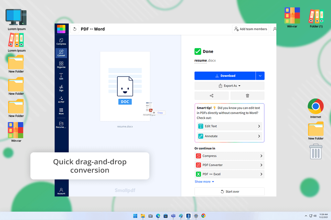331x220 pixels.
Task: Click the share icon button
Action: pyautogui.click(x=211, y=96)
